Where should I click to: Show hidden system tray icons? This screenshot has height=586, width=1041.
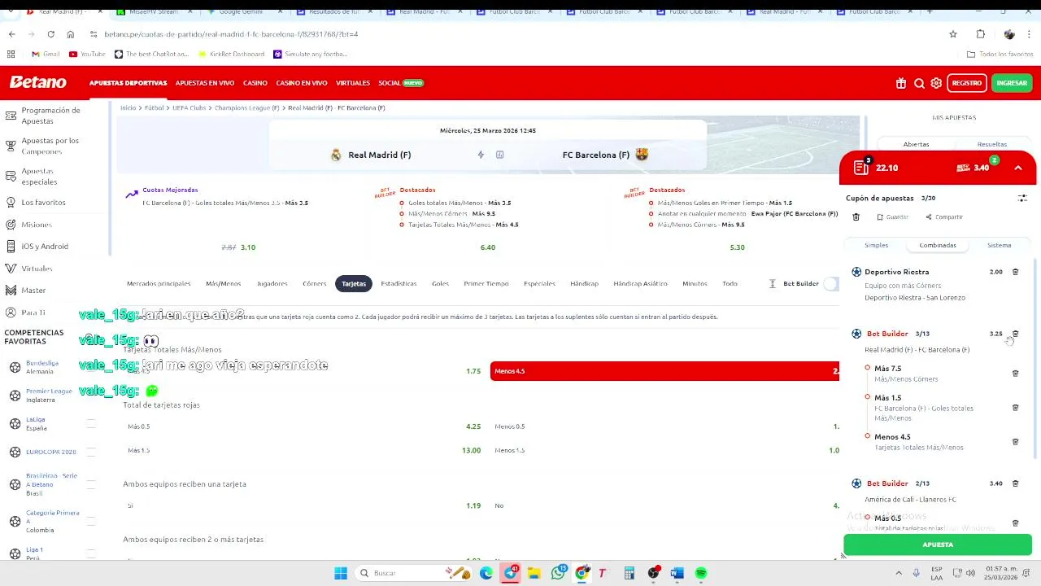pos(899,573)
